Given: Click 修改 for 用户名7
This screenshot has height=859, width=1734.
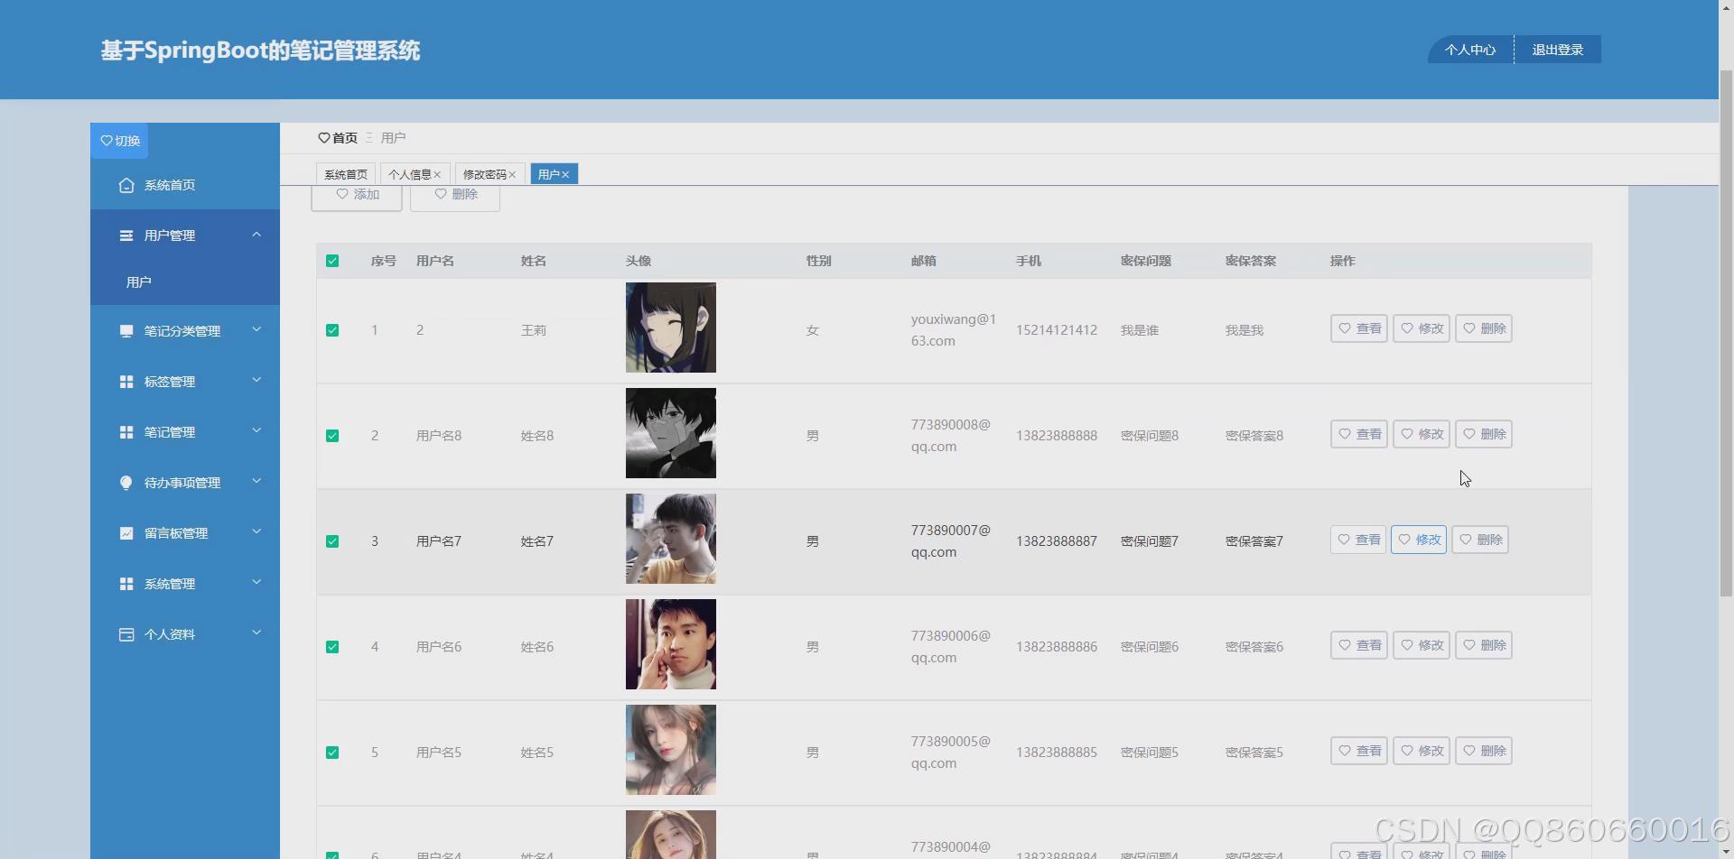Looking at the screenshot, I should (1419, 540).
